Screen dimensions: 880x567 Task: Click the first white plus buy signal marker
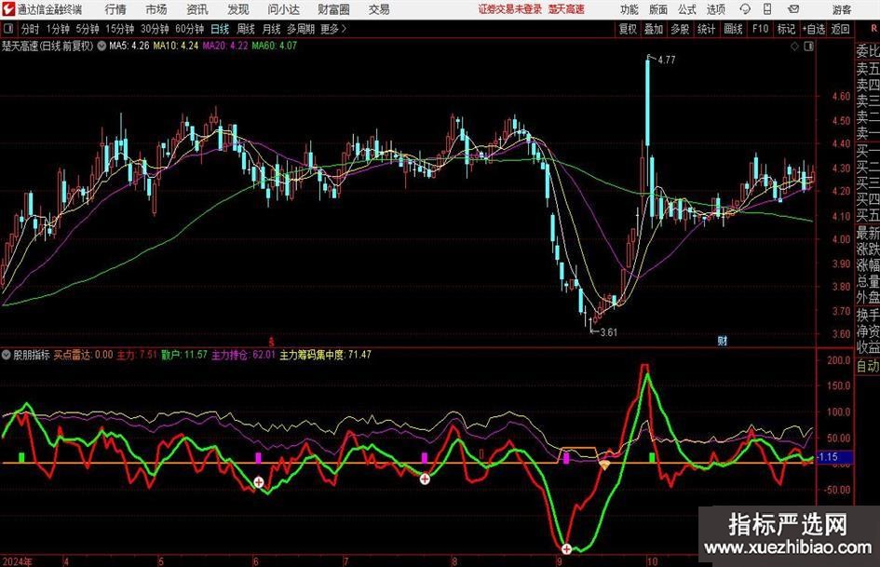click(258, 481)
